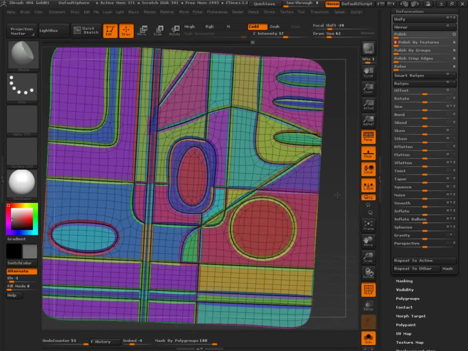Toggle Local transformations icon

[368, 169]
